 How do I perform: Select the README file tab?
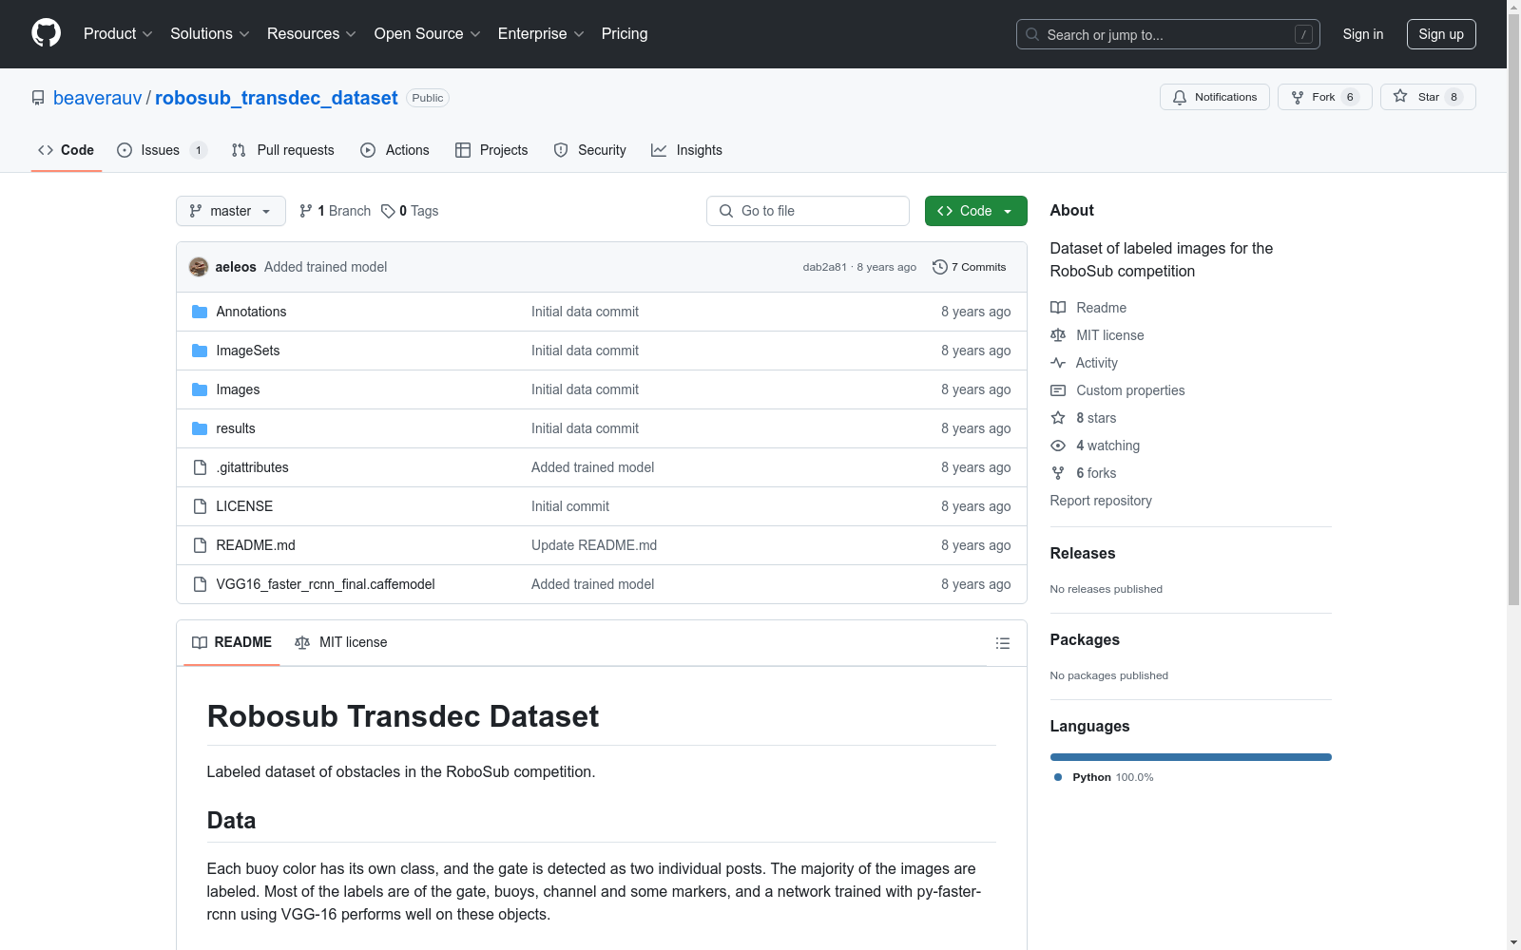pos(232,642)
